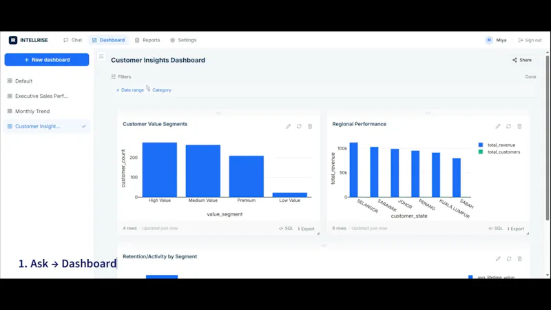Click the checkmark beside Customer Insight...
Viewport: 551px width, 310px height.
[x=83, y=126]
